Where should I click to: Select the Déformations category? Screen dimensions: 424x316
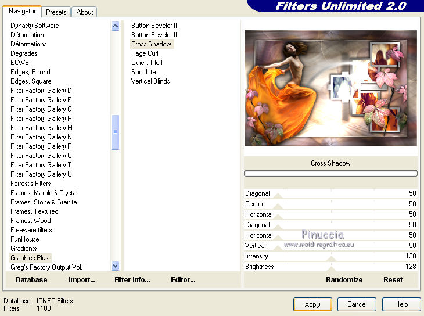click(28, 44)
